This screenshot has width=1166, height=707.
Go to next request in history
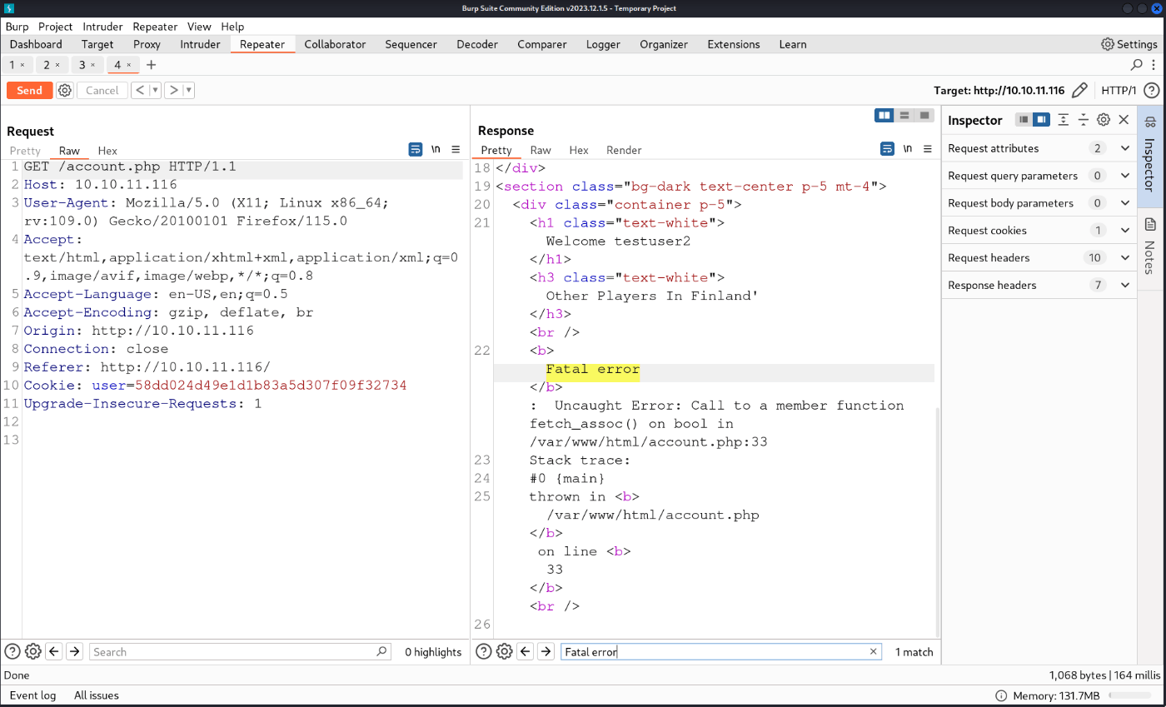click(x=174, y=90)
